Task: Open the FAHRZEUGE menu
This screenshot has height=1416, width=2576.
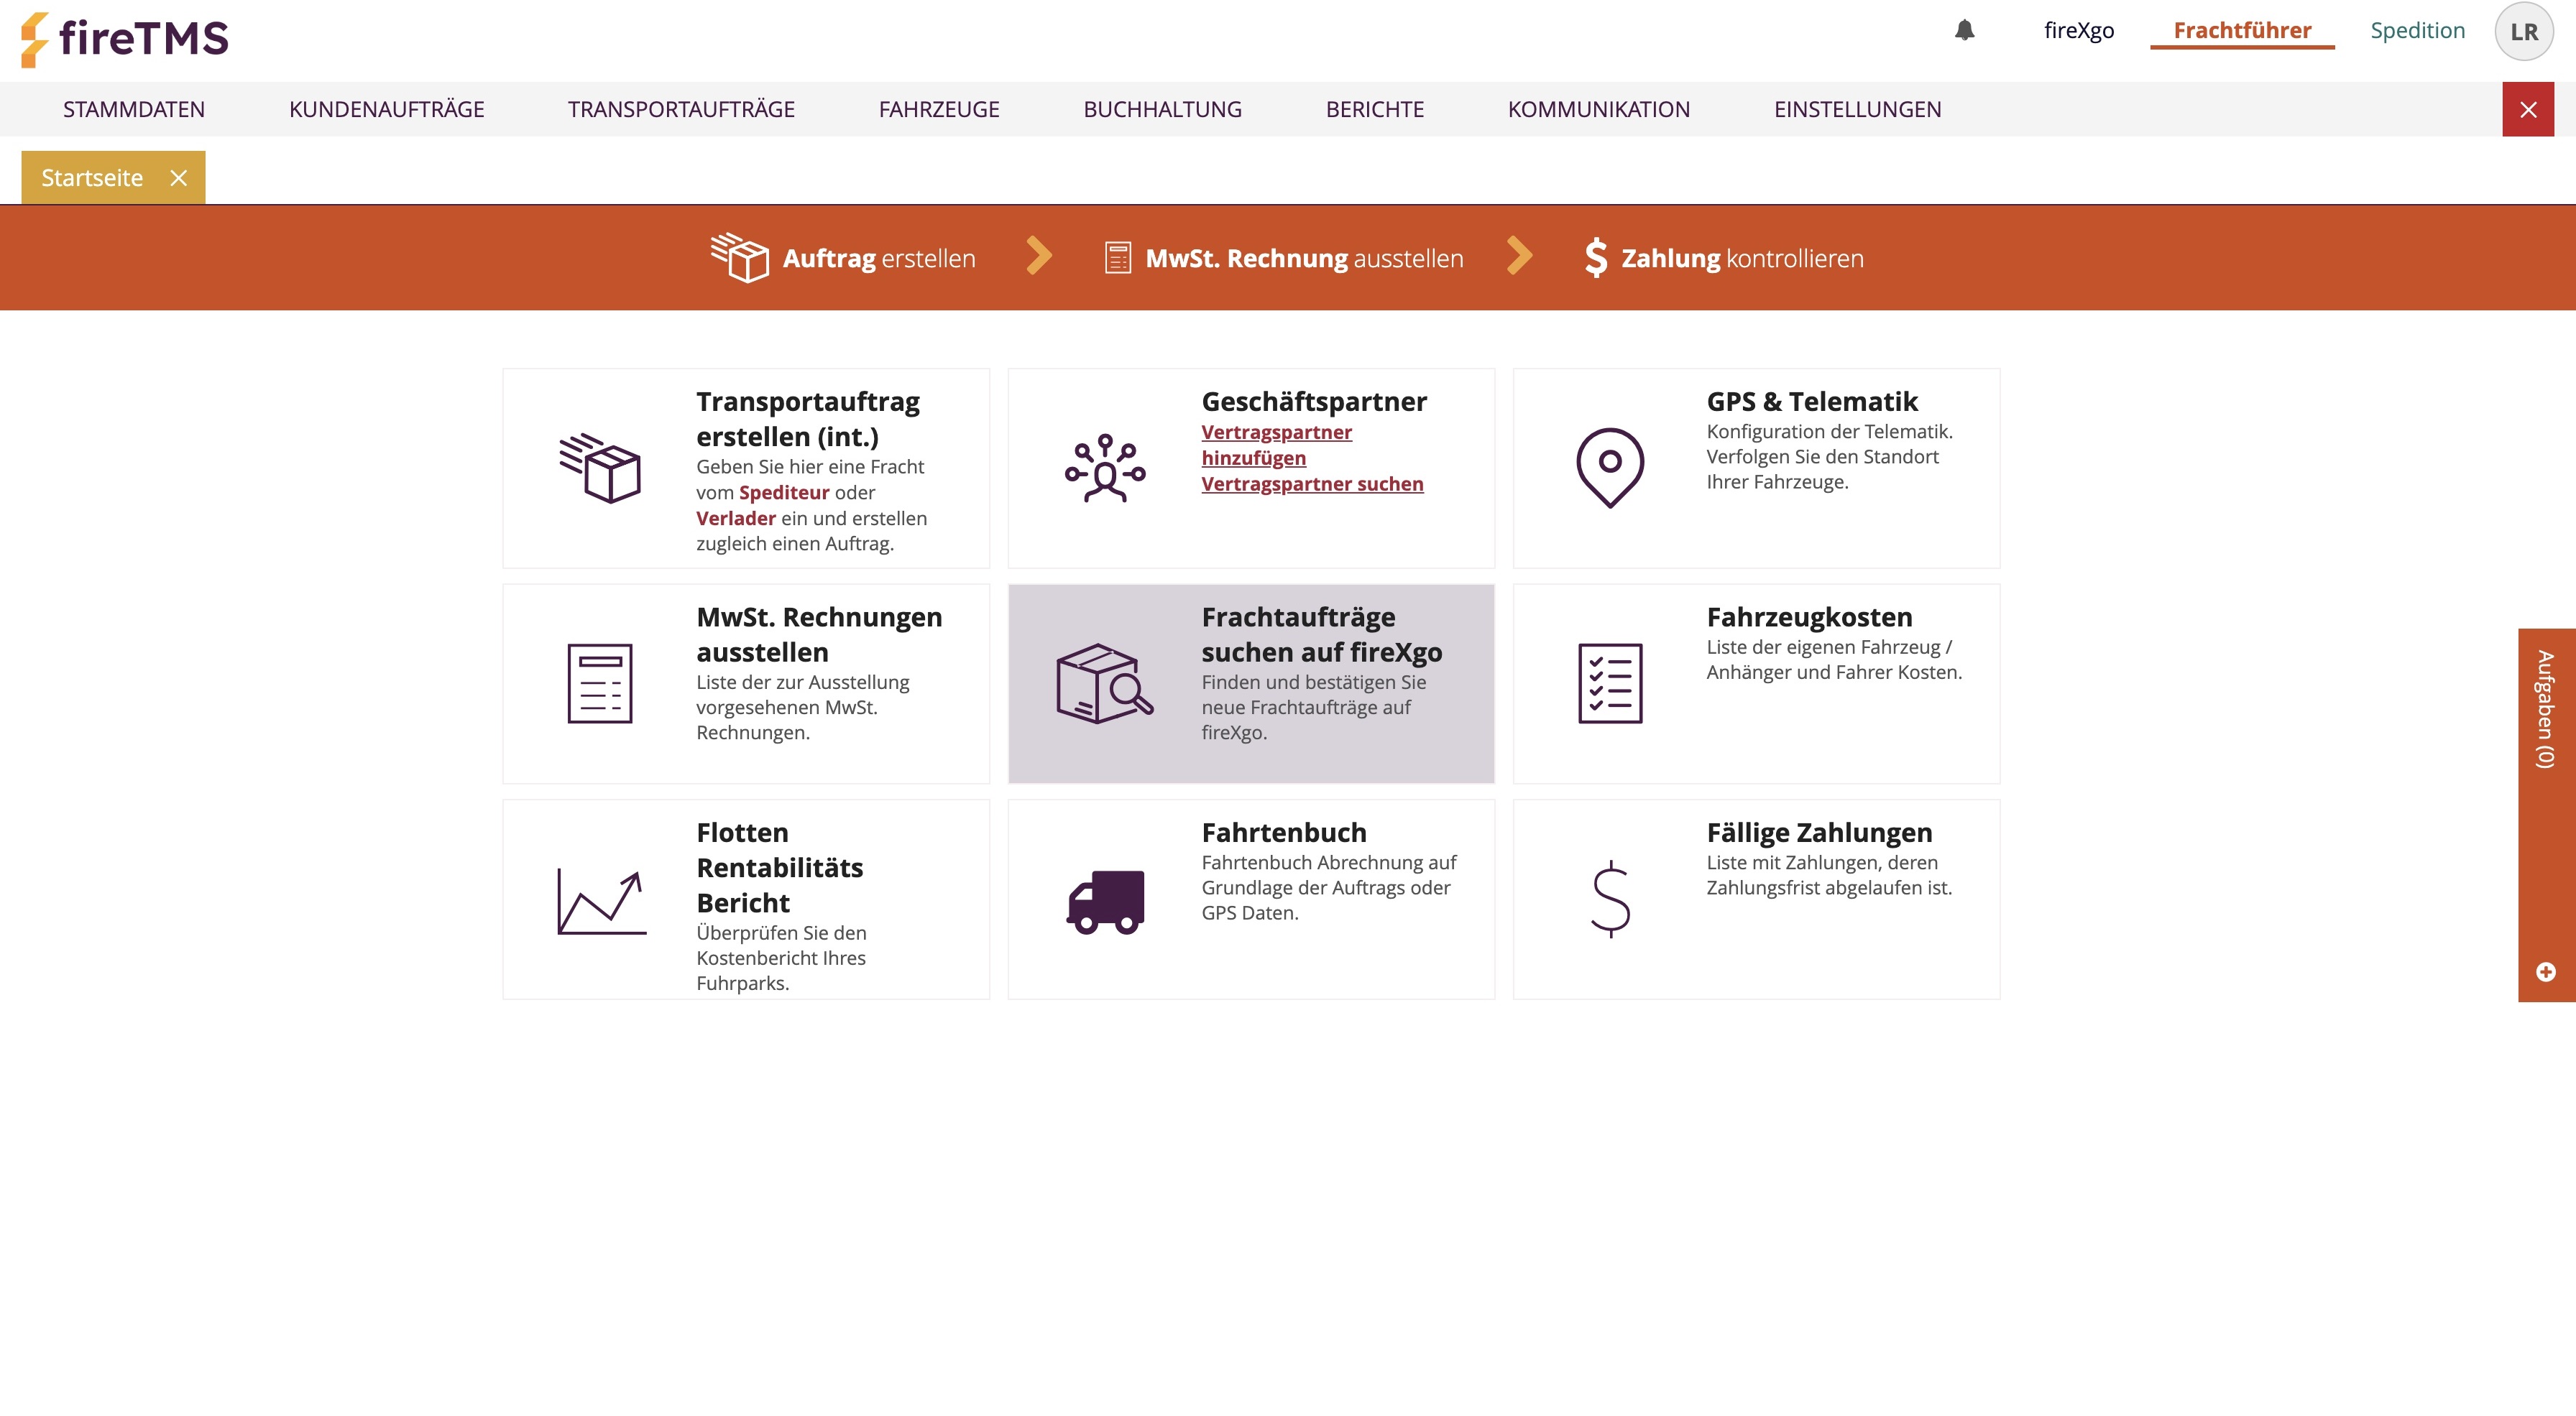Action: point(939,109)
